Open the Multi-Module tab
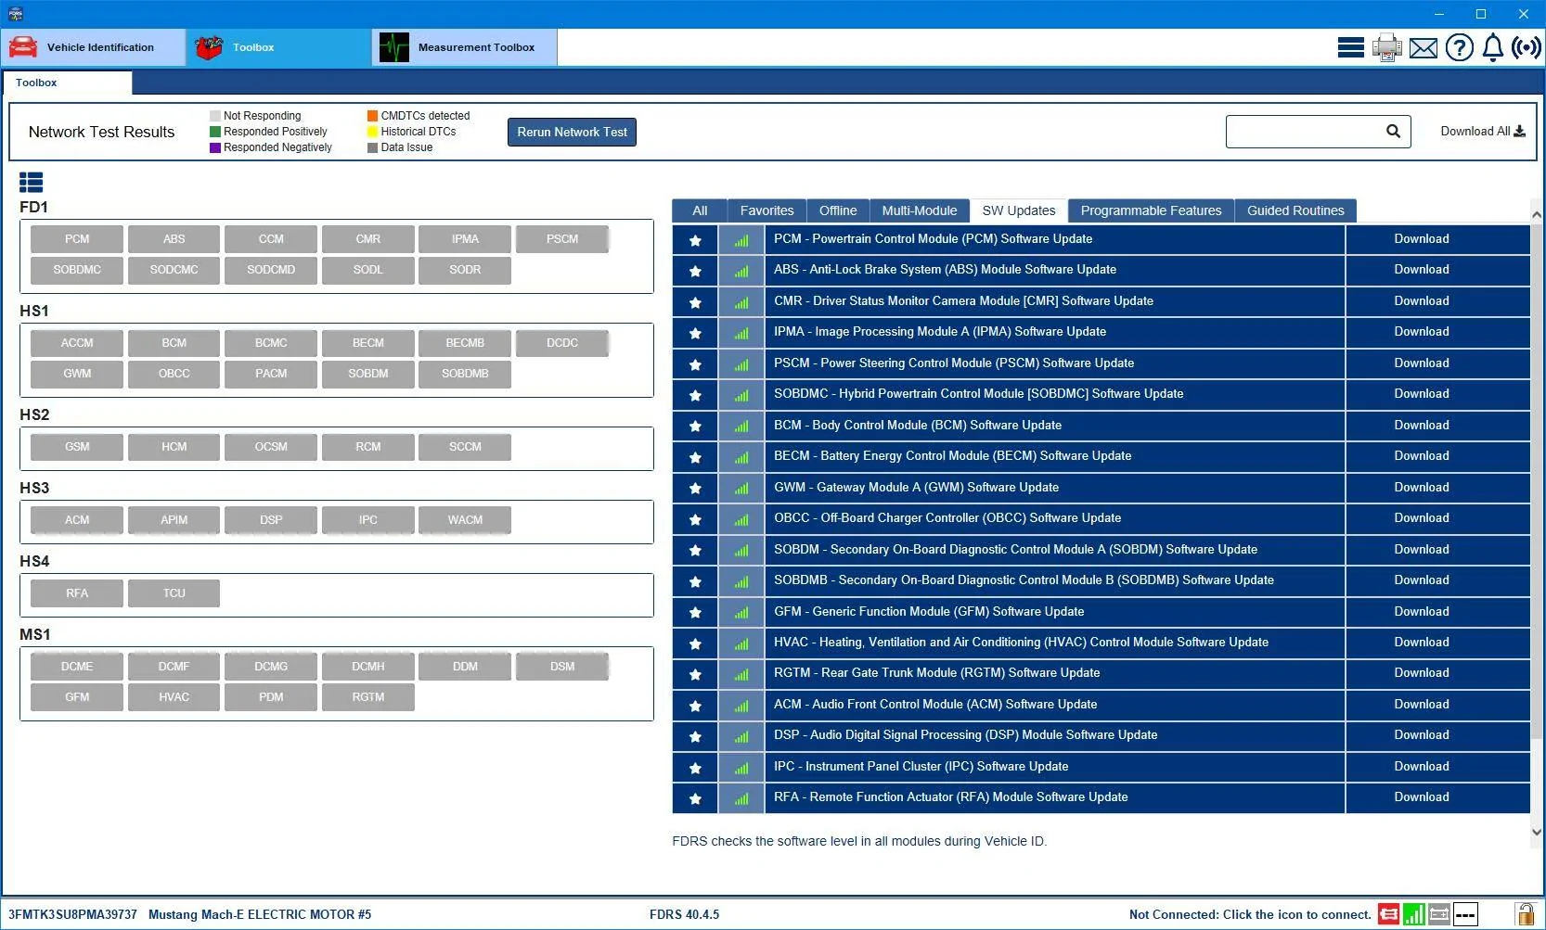 (x=920, y=210)
